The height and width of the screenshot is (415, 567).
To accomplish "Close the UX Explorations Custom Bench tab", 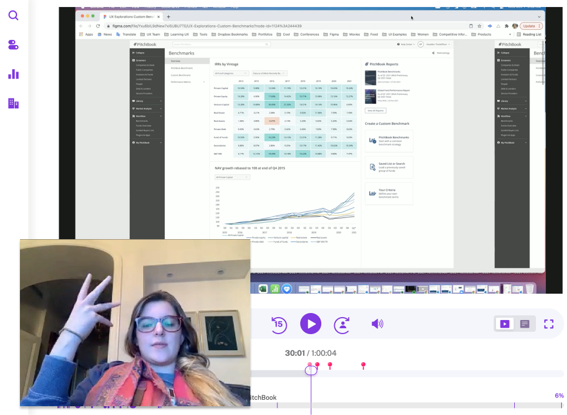I will (x=158, y=16).
